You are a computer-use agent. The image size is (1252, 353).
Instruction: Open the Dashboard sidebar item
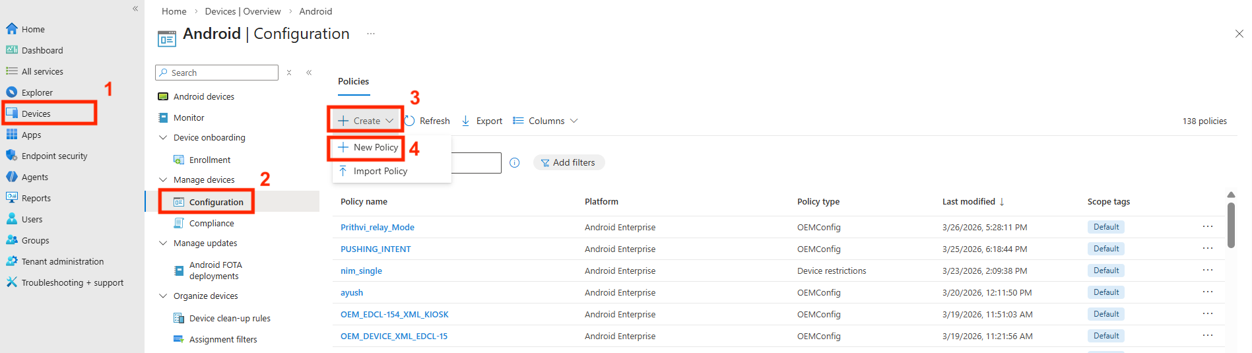(x=42, y=50)
